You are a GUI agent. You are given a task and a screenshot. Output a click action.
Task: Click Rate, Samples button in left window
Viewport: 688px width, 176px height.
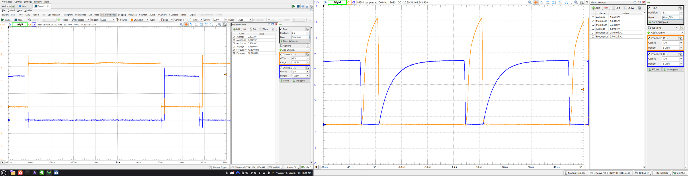pyautogui.click(x=294, y=41)
